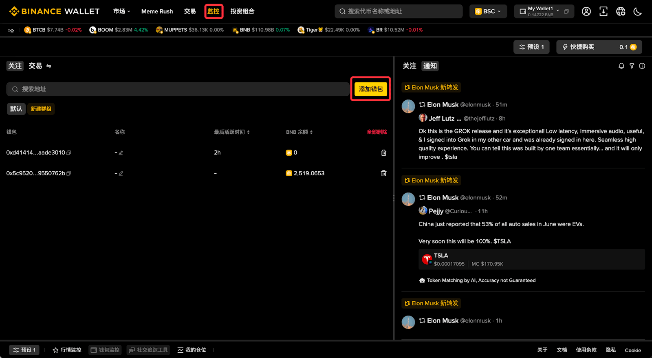This screenshot has height=358, width=652.
Task: Open the download app icon
Action: 604,11
